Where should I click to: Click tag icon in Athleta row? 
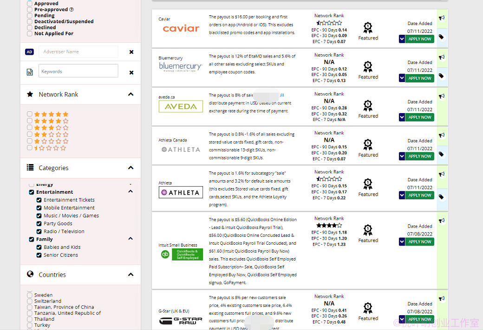(x=441, y=197)
